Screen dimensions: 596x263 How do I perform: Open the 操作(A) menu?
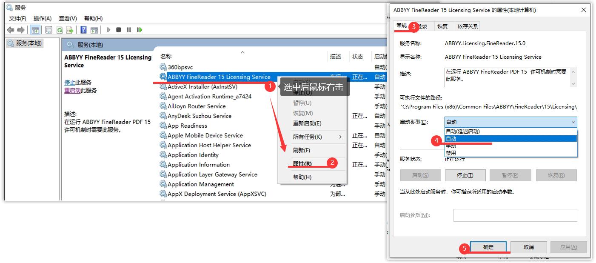pyautogui.click(x=42, y=18)
